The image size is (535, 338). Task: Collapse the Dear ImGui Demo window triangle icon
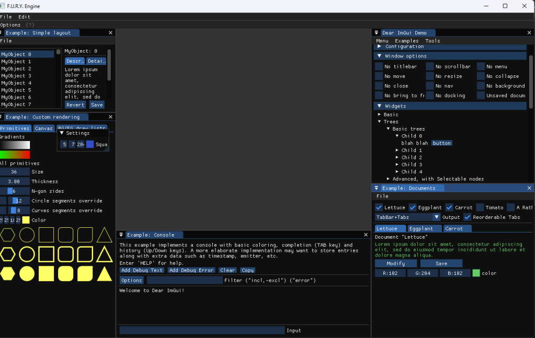377,32
